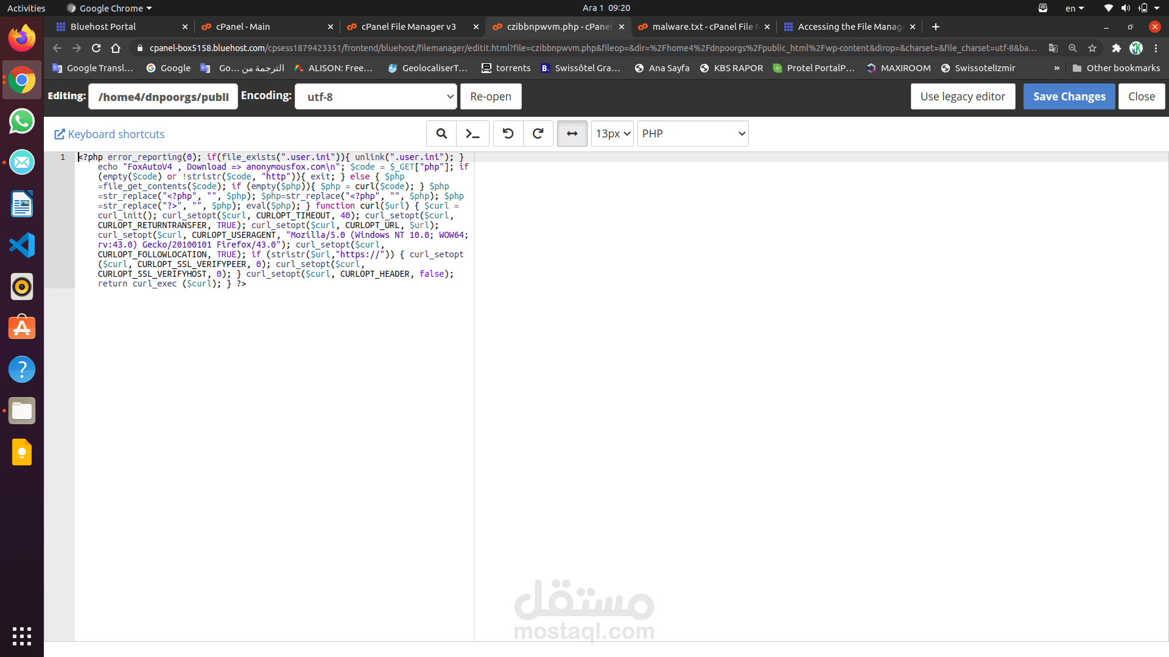Undo last edit in editor

click(508, 133)
